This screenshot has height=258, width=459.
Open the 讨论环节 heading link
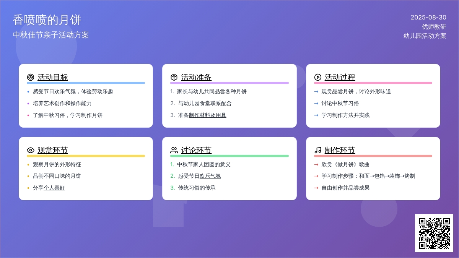pos(196,150)
